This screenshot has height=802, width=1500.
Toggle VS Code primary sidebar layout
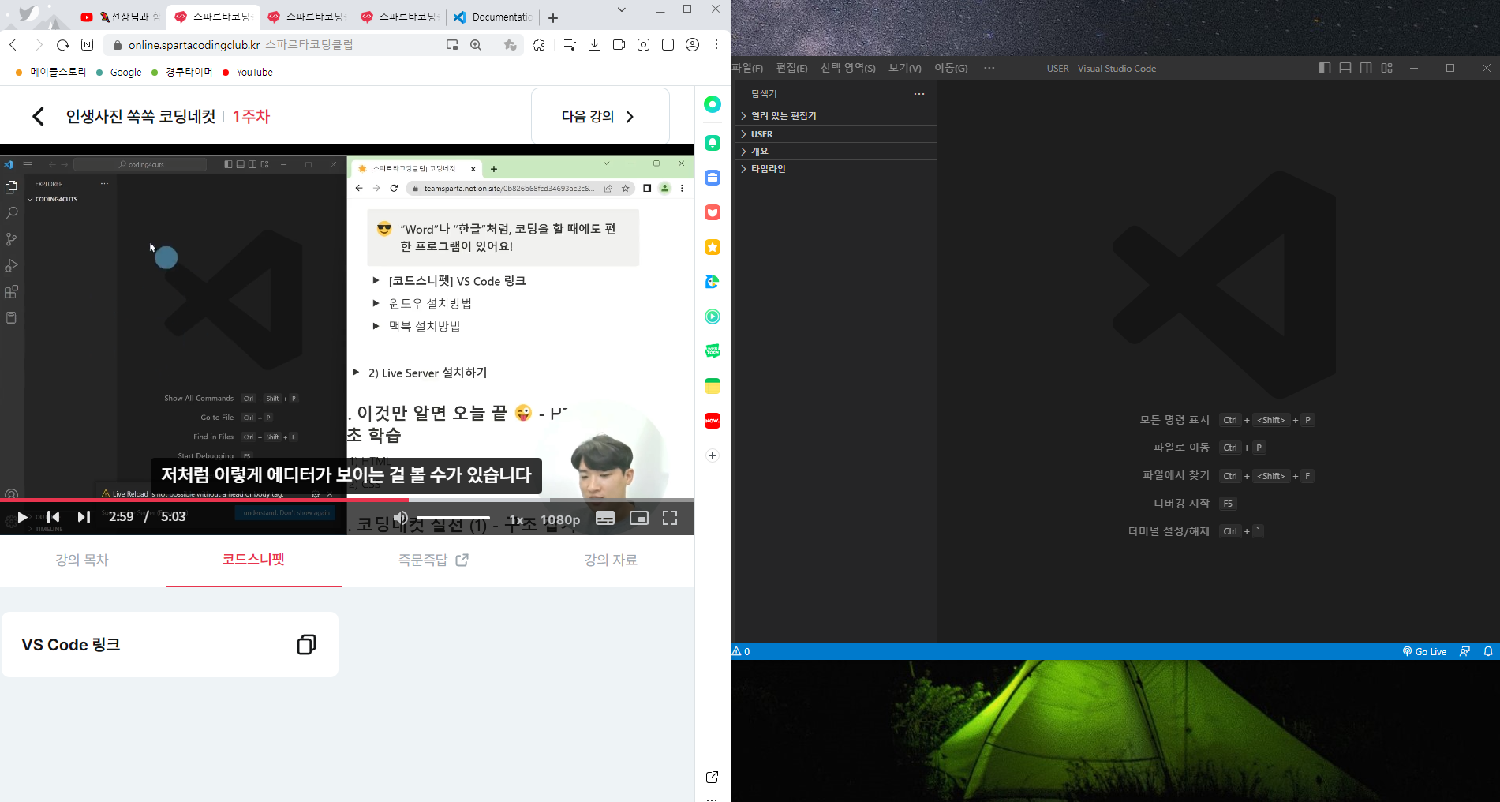coord(1325,69)
